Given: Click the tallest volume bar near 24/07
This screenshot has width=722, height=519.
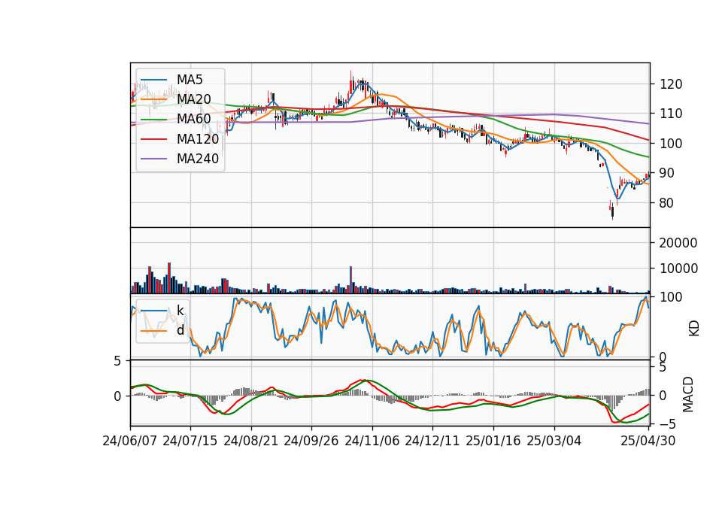Looking at the screenshot, I should (169, 278).
